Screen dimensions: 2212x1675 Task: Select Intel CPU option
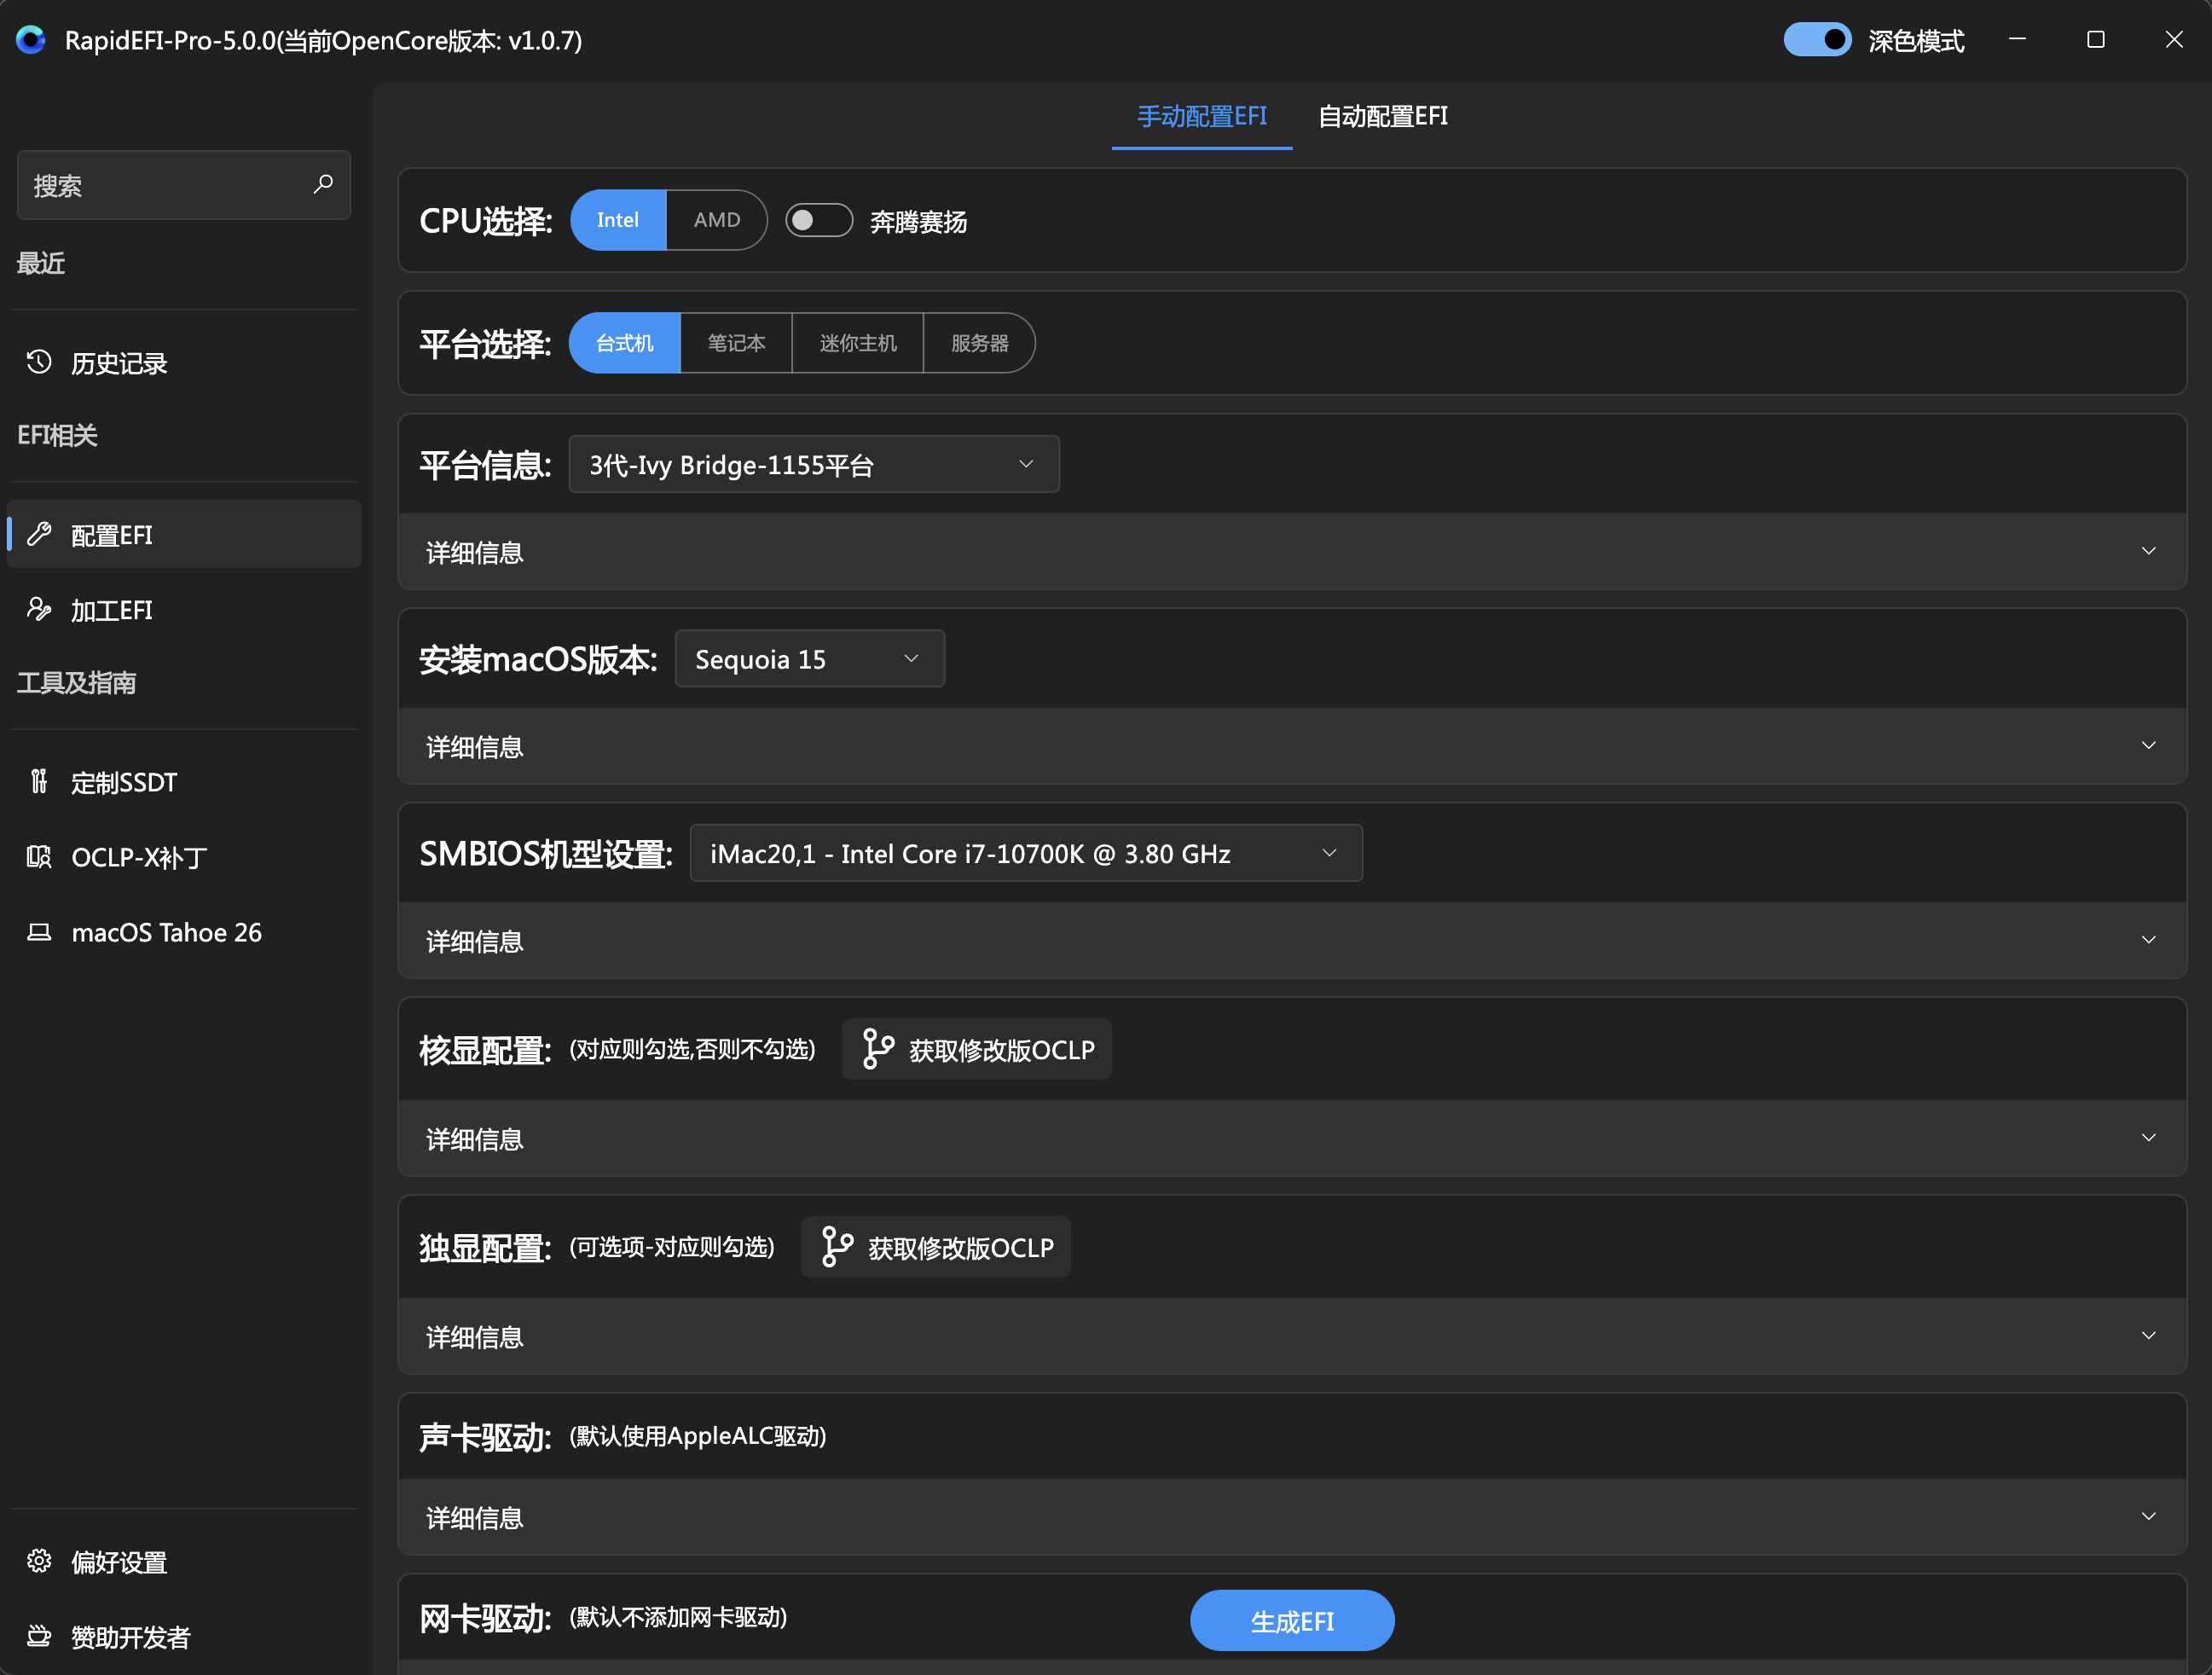(x=618, y=220)
